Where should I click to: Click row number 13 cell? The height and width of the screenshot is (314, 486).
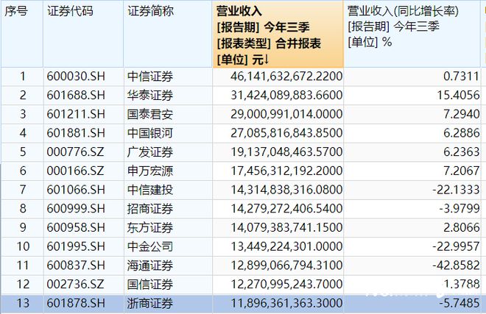click(22, 302)
